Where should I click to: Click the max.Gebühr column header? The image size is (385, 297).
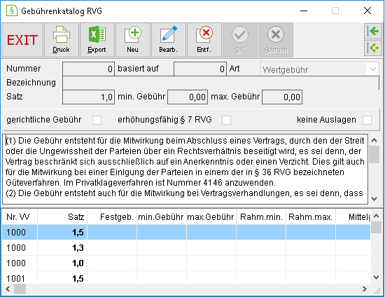(211, 217)
